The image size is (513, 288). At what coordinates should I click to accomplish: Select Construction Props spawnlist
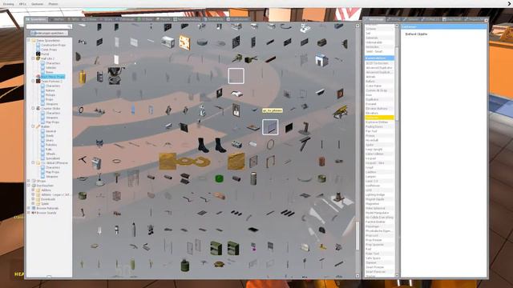click(x=50, y=45)
